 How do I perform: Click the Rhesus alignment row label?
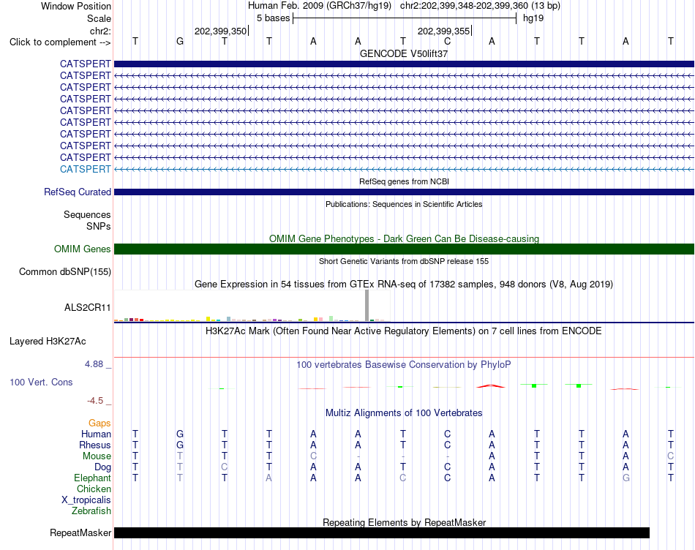tap(95, 445)
